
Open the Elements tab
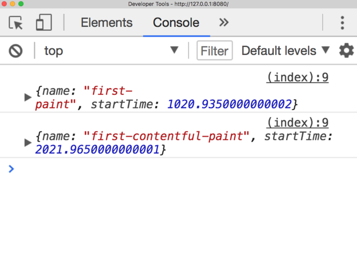107,23
